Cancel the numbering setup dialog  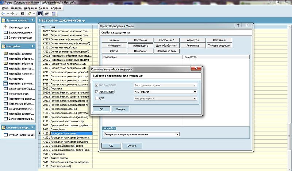click(120, 109)
